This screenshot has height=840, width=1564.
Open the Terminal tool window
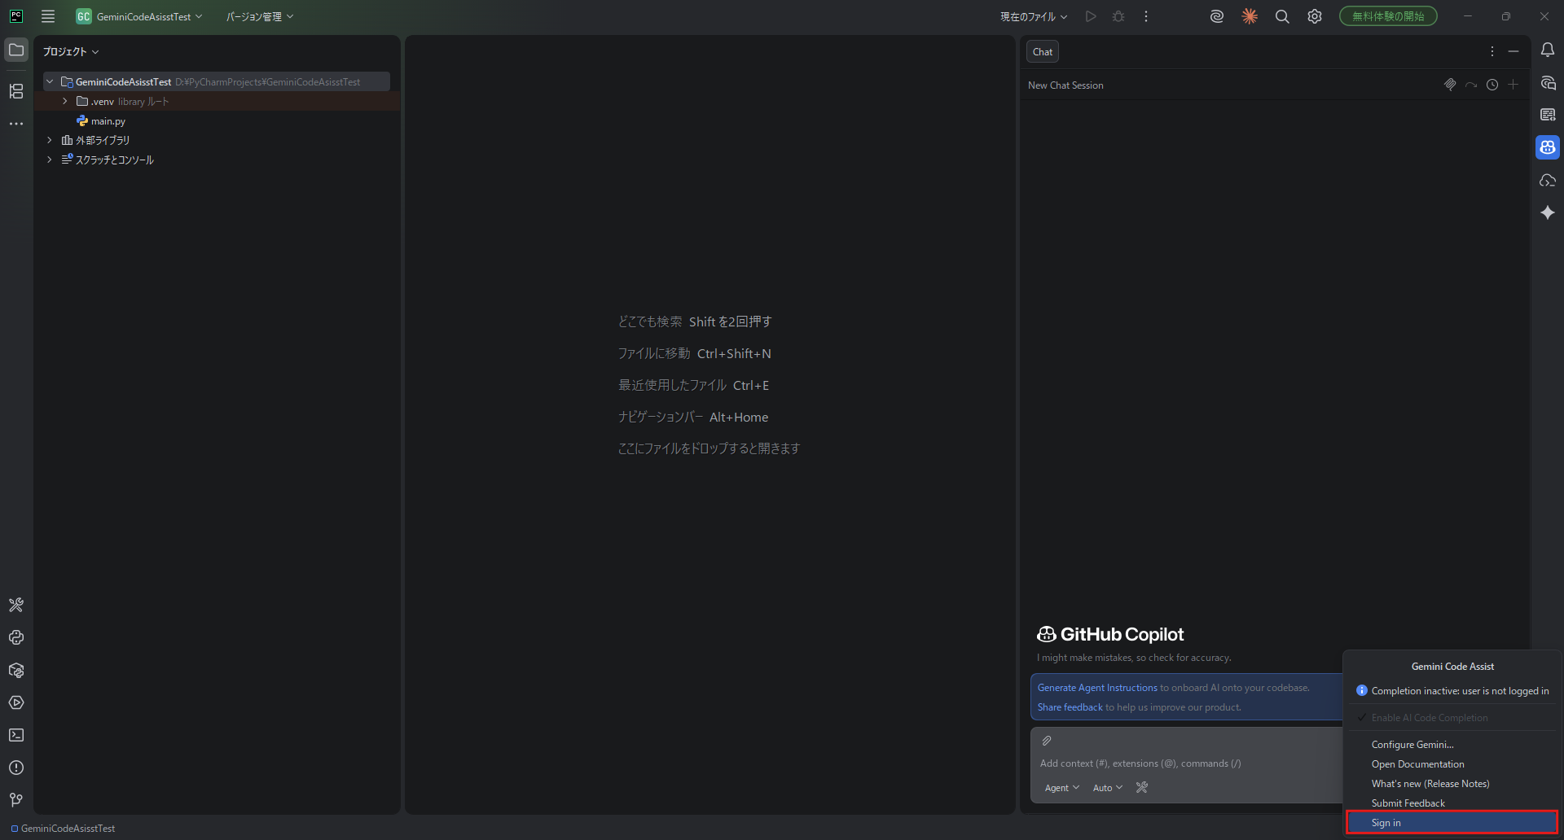tap(16, 735)
